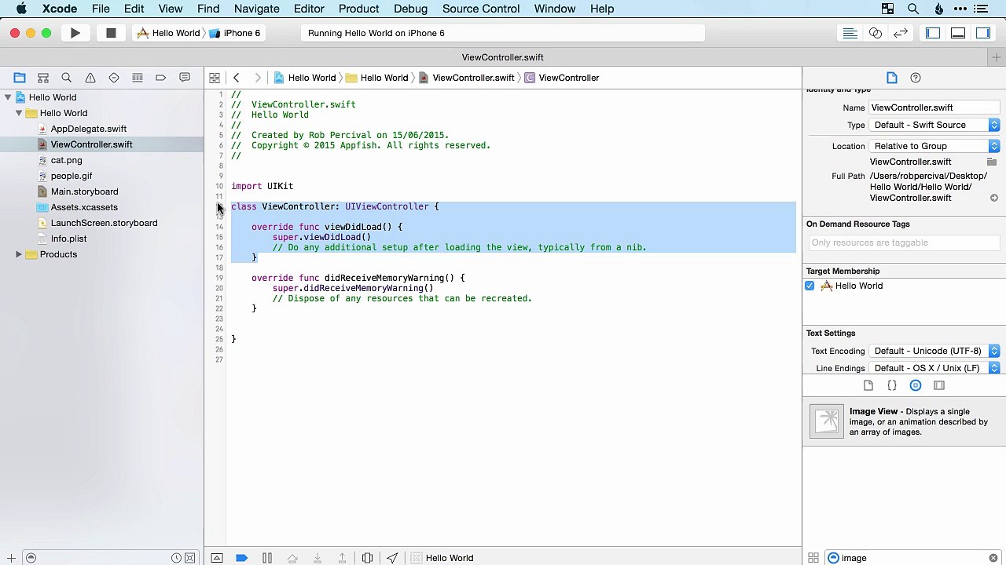The height and width of the screenshot is (565, 1006).
Task: Show the Assistant editor
Action: [875, 33]
